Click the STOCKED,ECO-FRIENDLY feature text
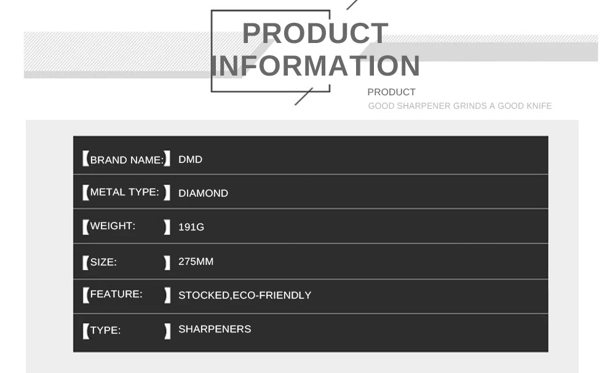The height and width of the screenshot is (373, 615). click(245, 295)
